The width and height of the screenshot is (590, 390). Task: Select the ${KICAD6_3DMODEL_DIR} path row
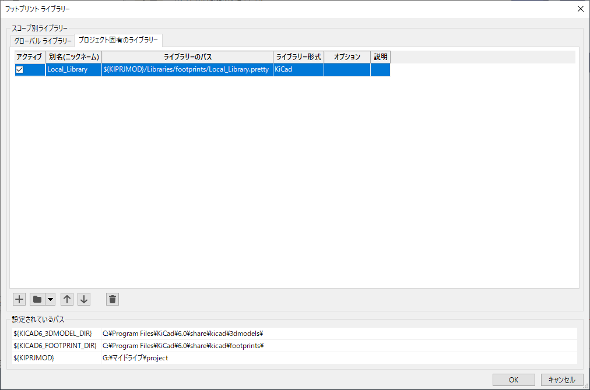[52, 334]
